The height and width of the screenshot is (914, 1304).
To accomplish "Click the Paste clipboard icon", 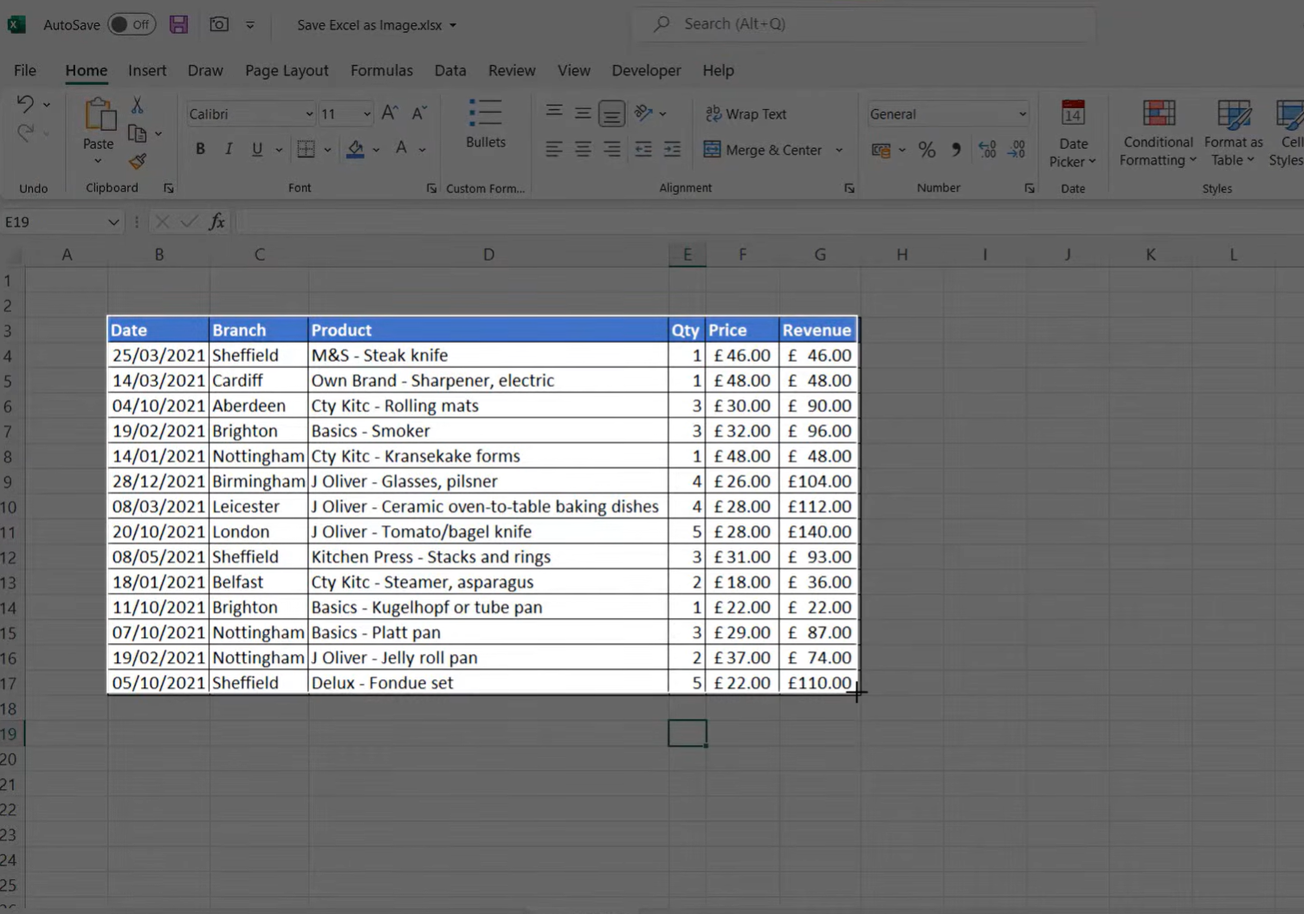I will tap(99, 114).
